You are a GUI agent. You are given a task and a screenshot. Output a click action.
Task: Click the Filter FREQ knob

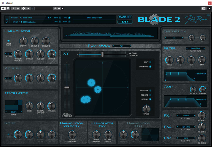click(x=169, y=60)
